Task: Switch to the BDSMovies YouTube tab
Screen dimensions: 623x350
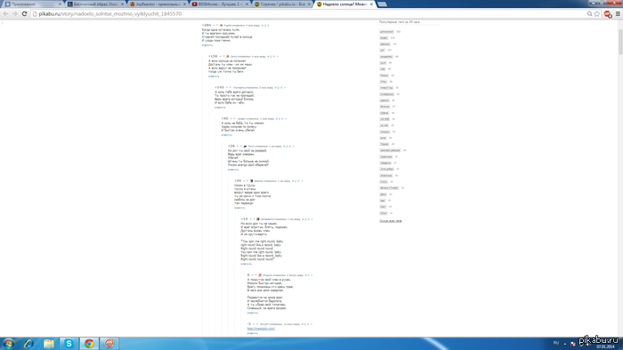Action: [219, 4]
